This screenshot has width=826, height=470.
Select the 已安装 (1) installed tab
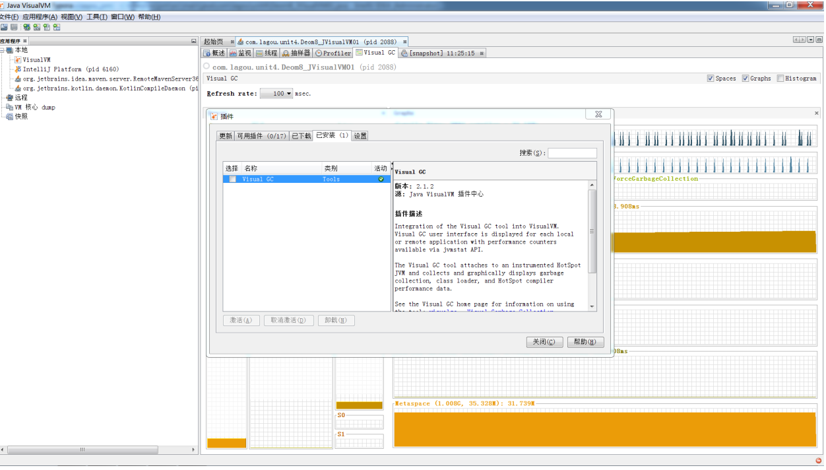click(333, 135)
